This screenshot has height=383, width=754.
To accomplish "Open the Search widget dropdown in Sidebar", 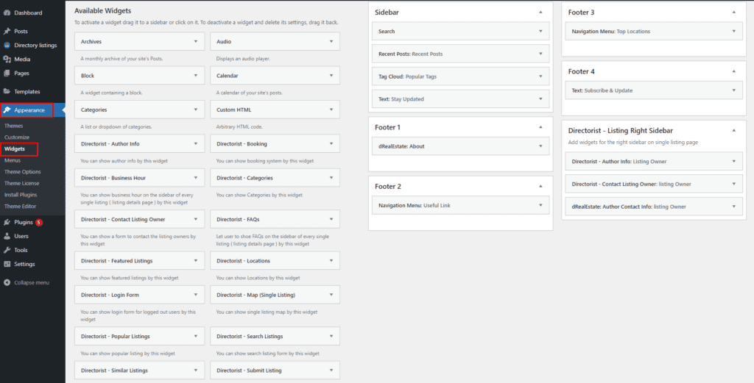I will [x=541, y=32].
